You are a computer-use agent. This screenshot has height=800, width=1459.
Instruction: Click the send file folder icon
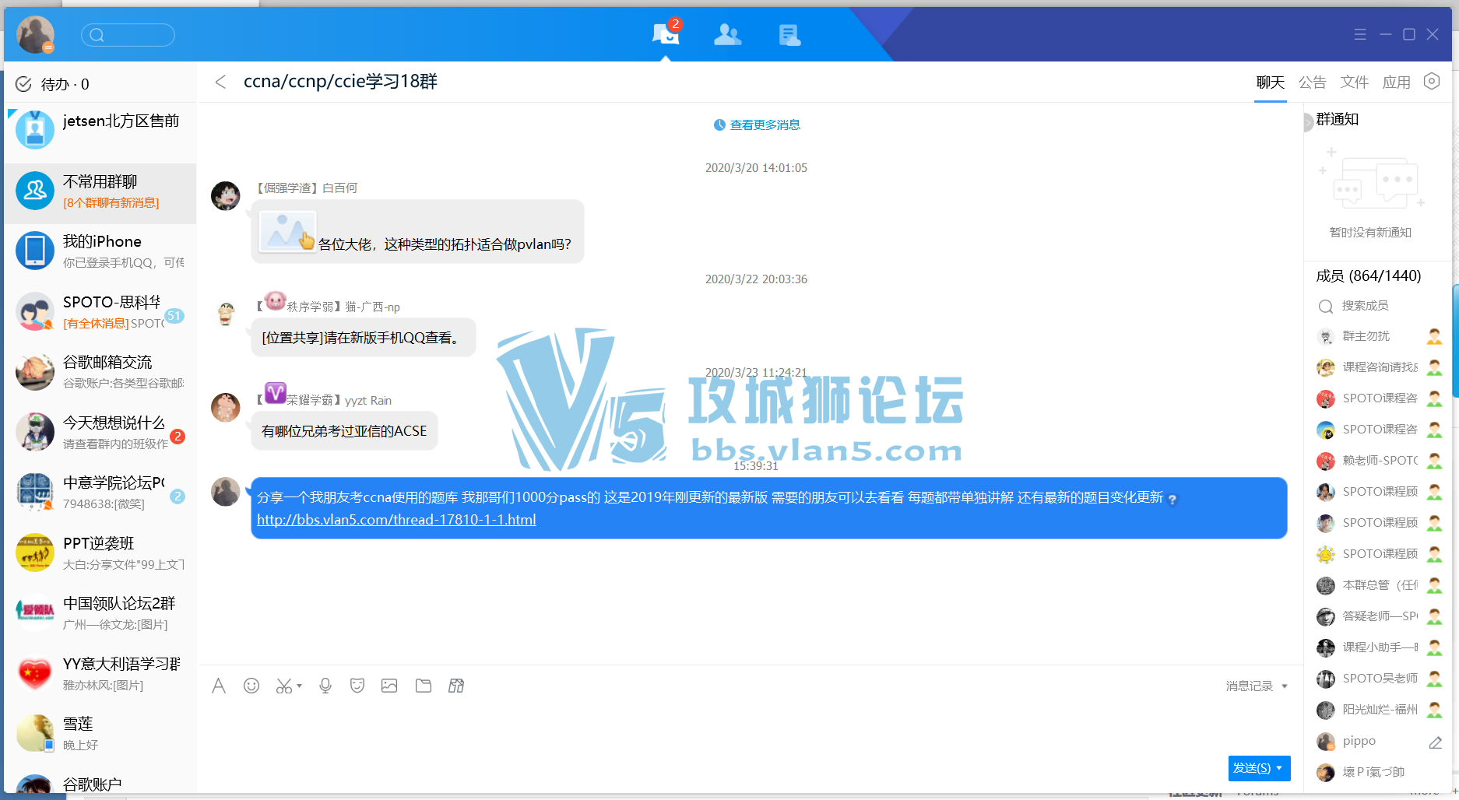click(424, 686)
